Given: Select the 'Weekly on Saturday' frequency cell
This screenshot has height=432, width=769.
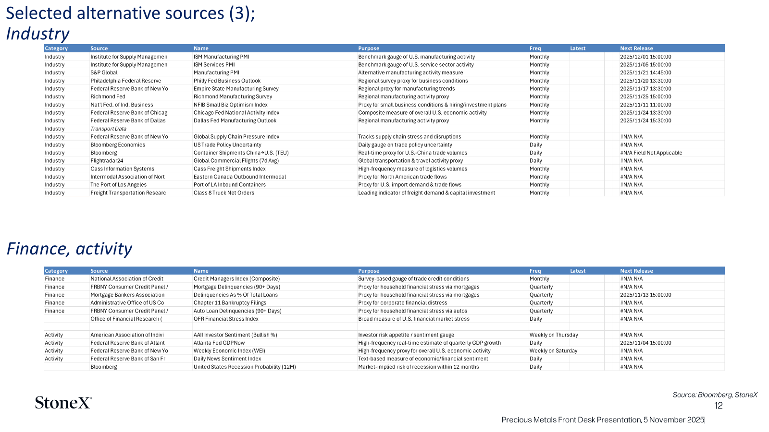Looking at the screenshot, I should (554, 351).
